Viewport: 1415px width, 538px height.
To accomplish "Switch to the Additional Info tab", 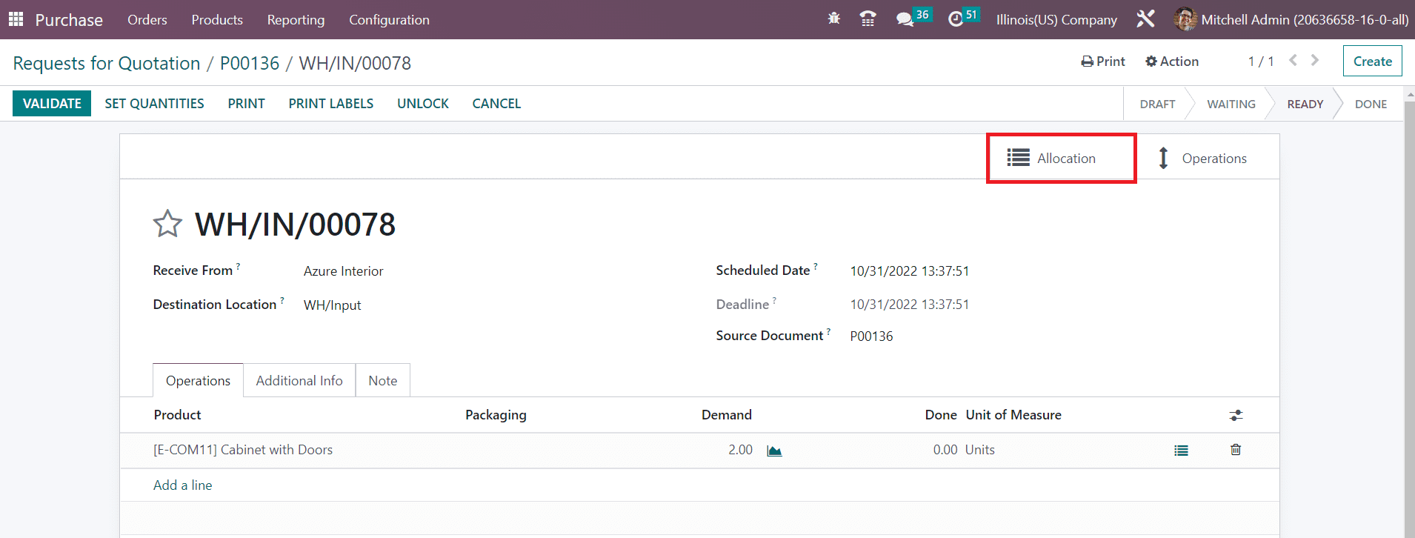I will (299, 381).
